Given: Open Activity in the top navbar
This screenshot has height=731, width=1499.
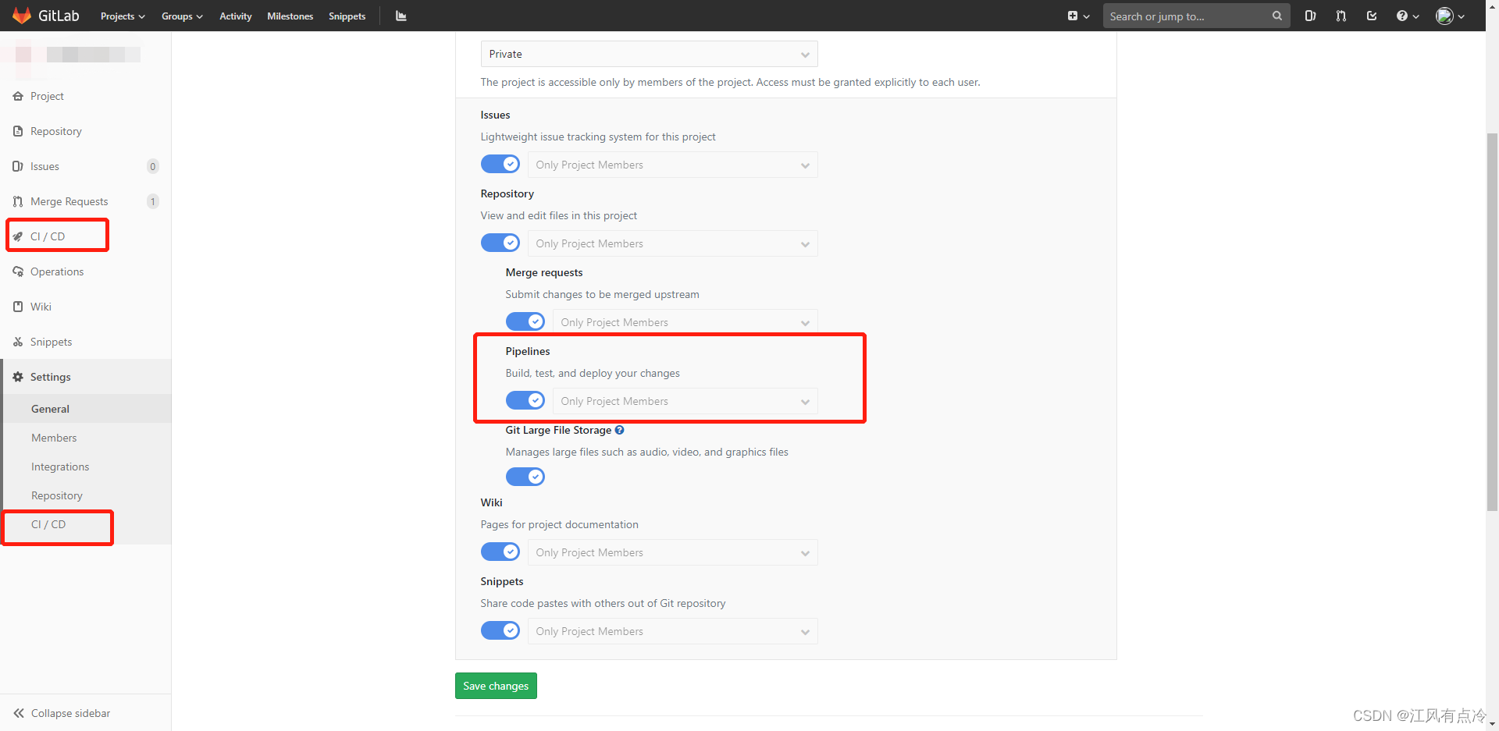Looking at the screenshot, I should click(235, 16).
